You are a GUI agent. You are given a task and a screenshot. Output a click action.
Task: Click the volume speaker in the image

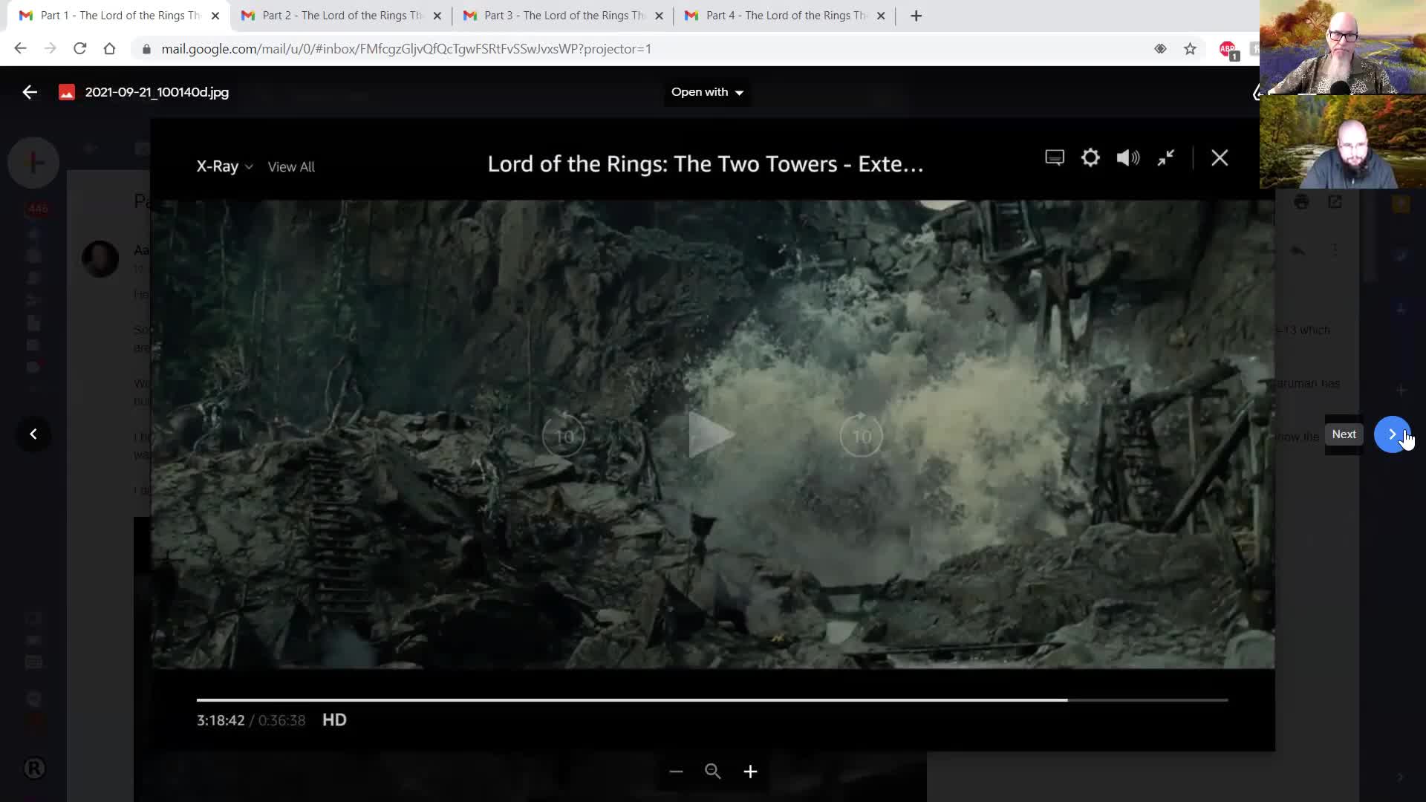[x=1127, y=157]
